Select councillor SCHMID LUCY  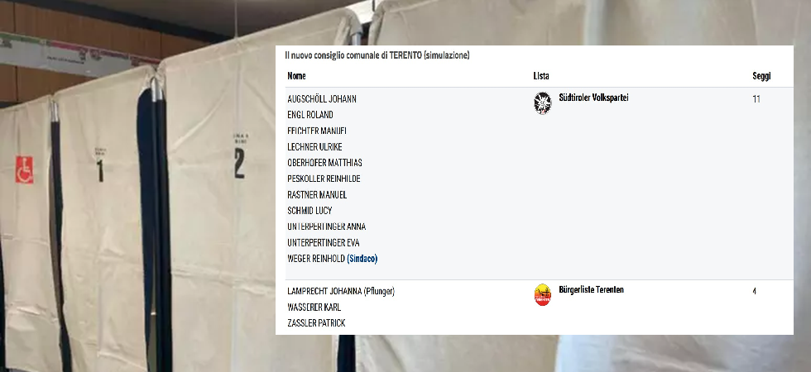click(x=310, y=211)
